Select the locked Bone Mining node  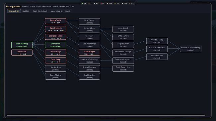pyautogui.click(x=56, y=76)
